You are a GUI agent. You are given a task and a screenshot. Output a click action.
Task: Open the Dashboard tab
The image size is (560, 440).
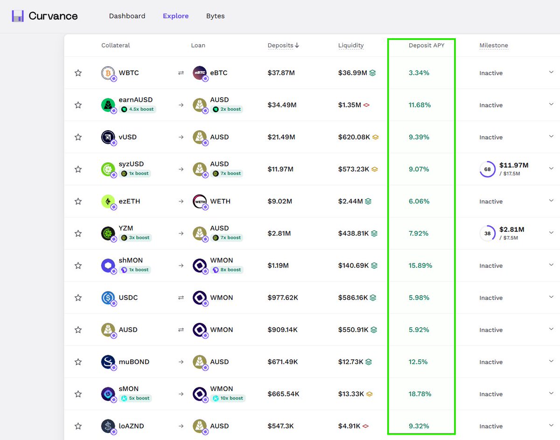[x=127, y=16]
